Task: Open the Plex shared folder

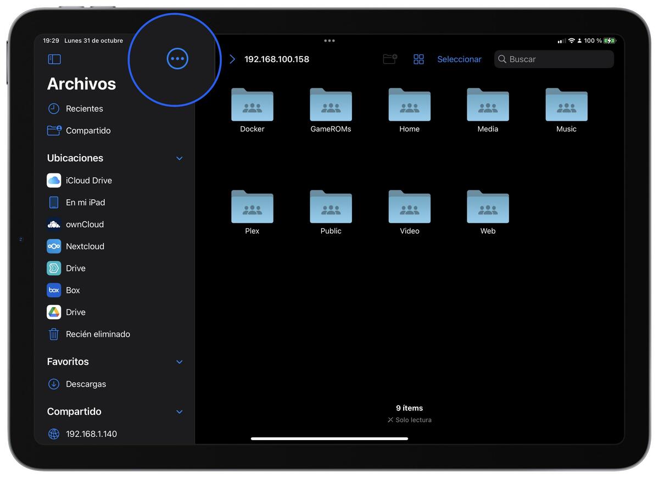Action: 252,212
